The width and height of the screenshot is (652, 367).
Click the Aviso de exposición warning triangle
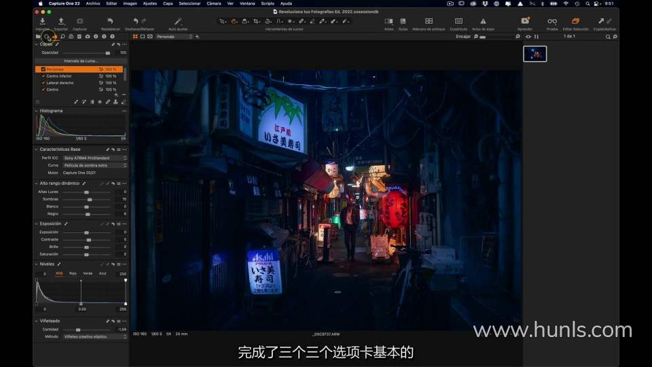point(483,21)
